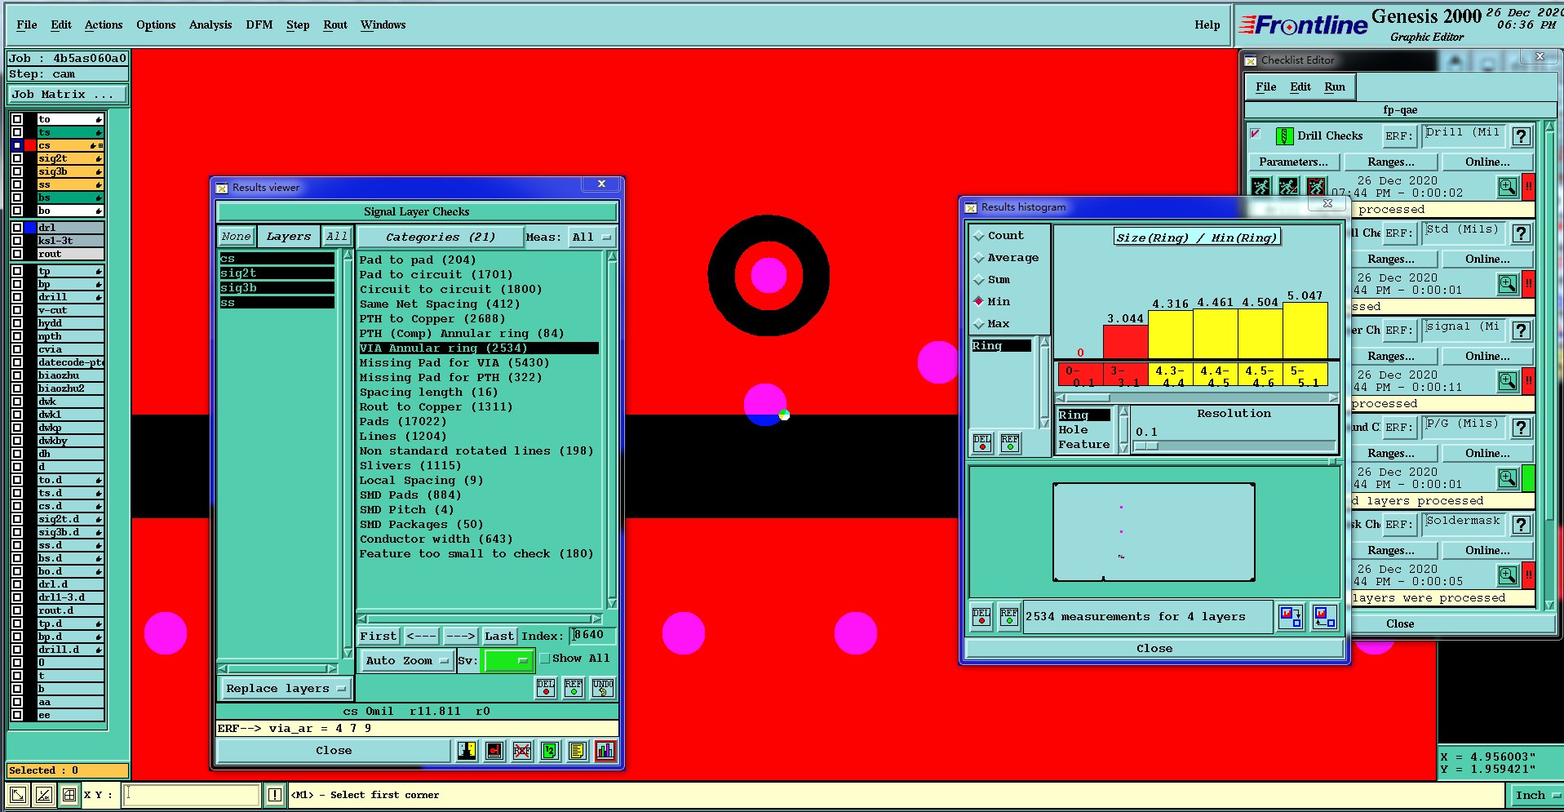The width and height of the screenshot is (1564, 812).
Task: Select the Min radio option
Action: [979, 302]
